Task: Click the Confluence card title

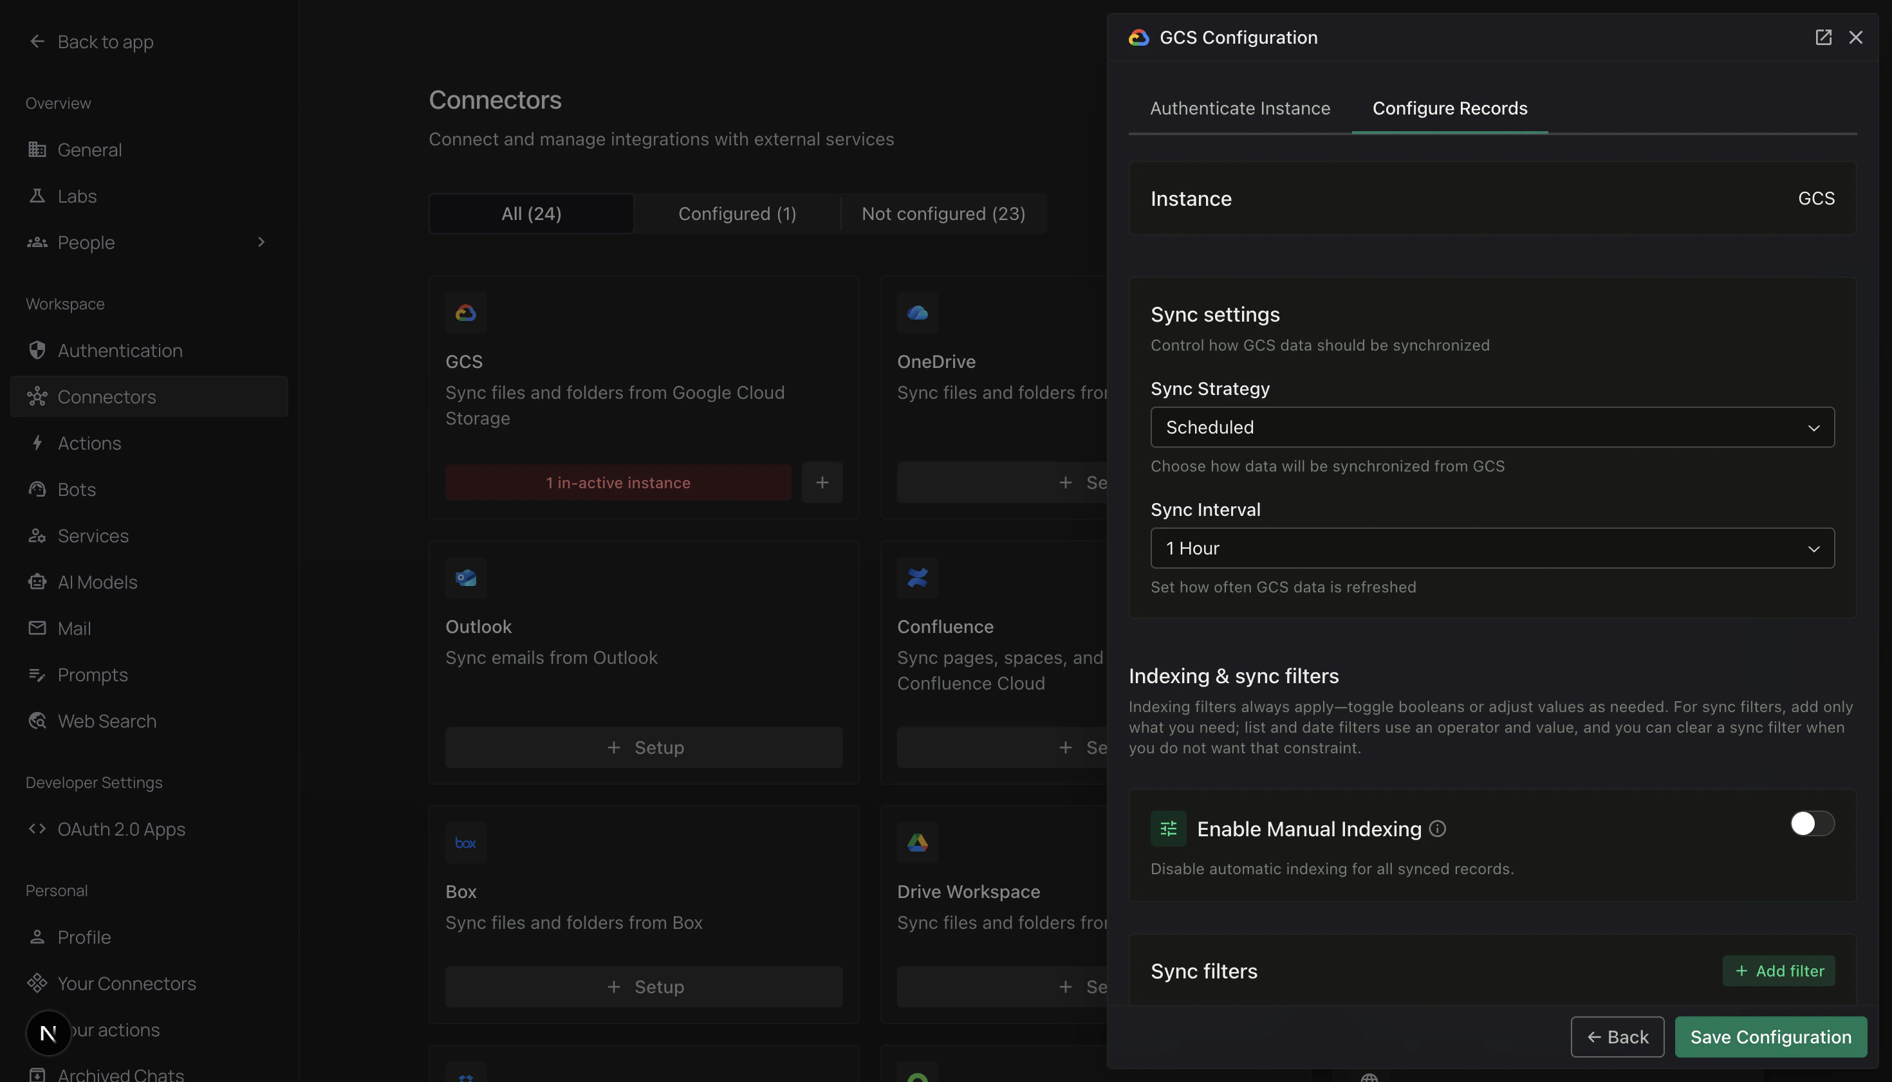Action: point(945,627)
